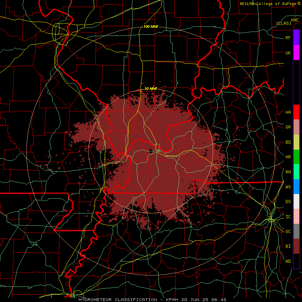Click the BD legend label

pyautogui.click(x=288, y=142)
